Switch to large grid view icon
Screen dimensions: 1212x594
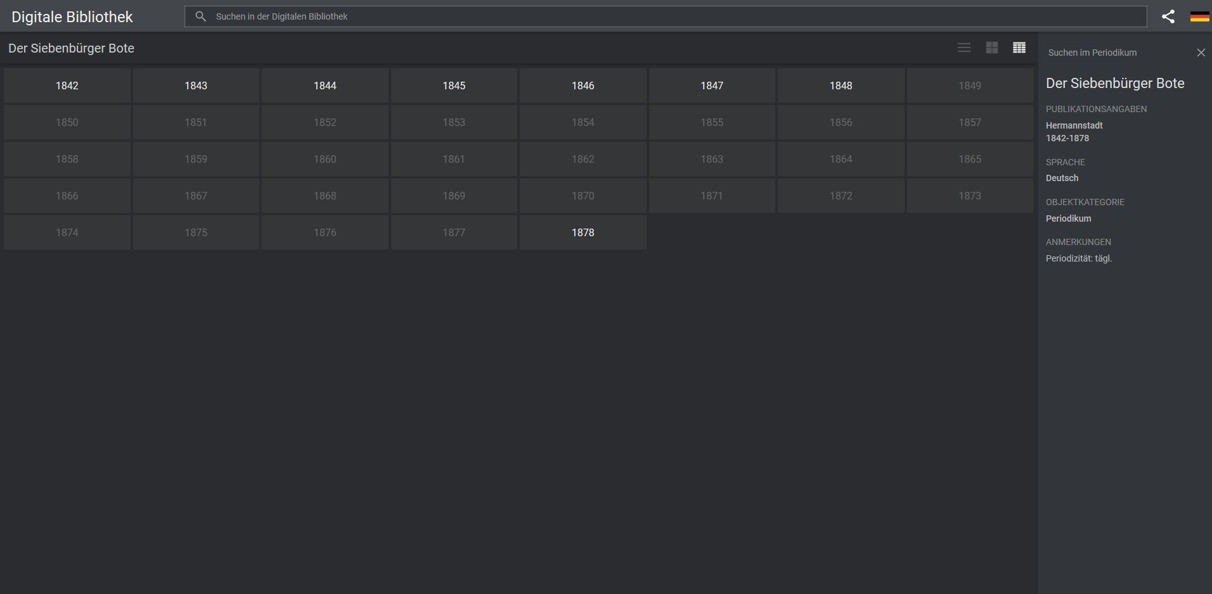[x=992, y=48]
